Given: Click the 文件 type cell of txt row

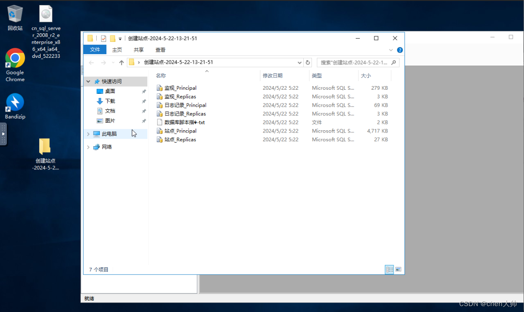Looking at the screenshot, I should (x=317, y=123).
